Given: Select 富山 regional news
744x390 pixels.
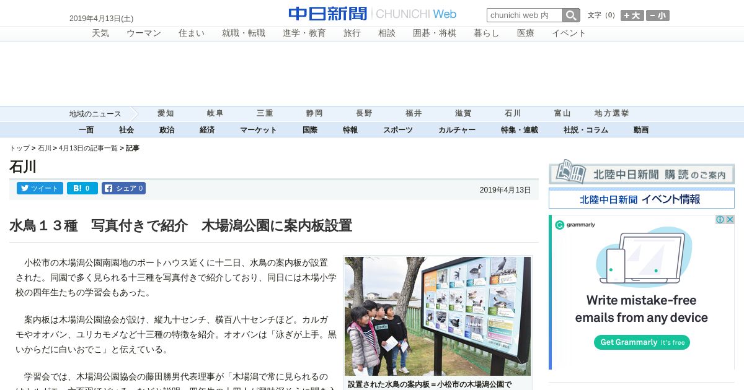Looking at the screenshot, I should pos(562,114).
